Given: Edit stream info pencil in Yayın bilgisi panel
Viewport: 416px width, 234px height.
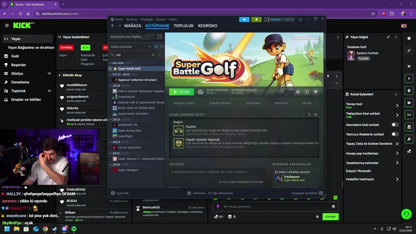Looking at the screenshot, I should click(388, 37).
